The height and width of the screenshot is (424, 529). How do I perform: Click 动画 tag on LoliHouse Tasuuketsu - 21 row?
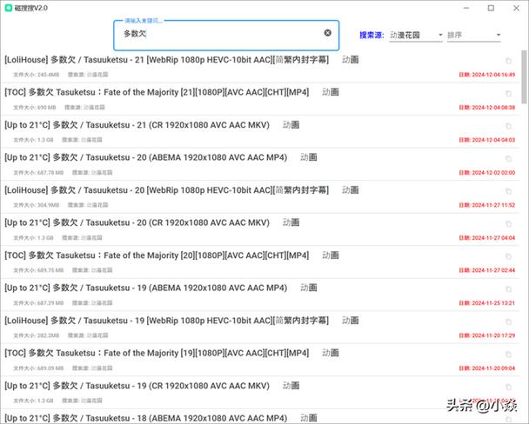coord(350,60)
